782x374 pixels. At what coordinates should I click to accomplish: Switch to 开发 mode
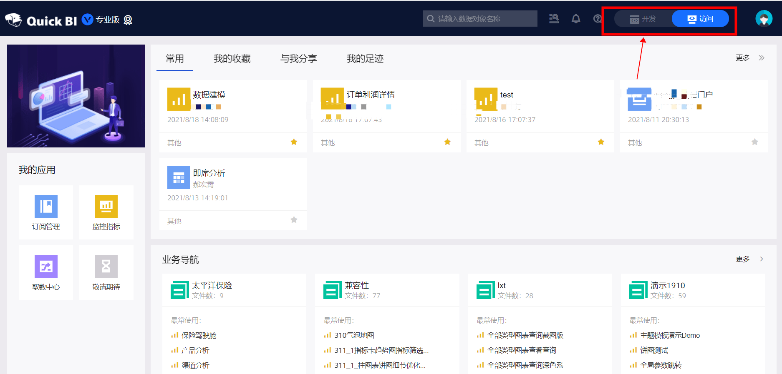pyautogui.click(x=643, y=19)
